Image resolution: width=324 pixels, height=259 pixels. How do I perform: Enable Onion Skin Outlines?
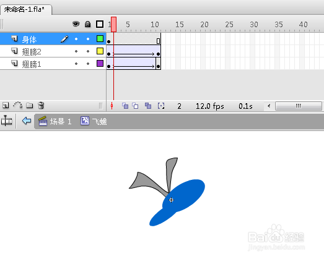135,106
